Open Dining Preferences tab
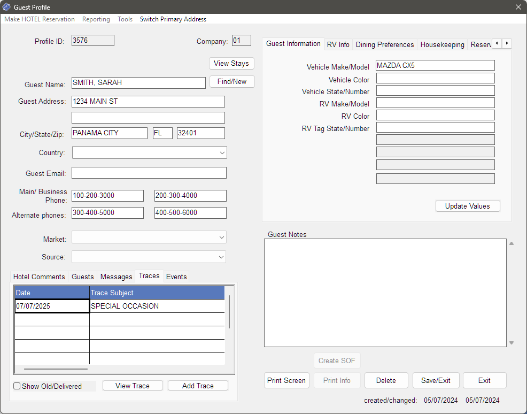 pos(385,45)
